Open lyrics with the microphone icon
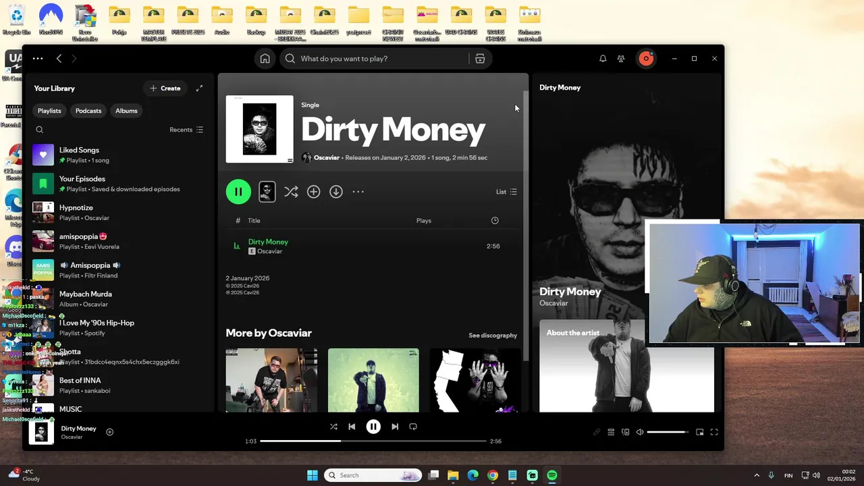Image resolution: width=864 pixels, height=486 pixels. coord(597,432)
